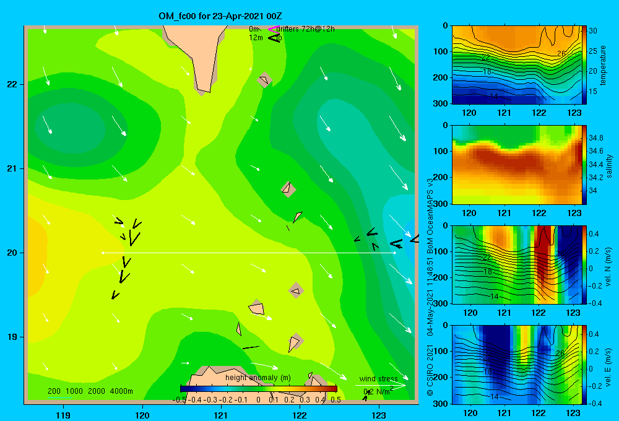The image size is (619, 421).
Task: Click the 'vel. E (m/s)' colorbar label
Action: (608, 366)
